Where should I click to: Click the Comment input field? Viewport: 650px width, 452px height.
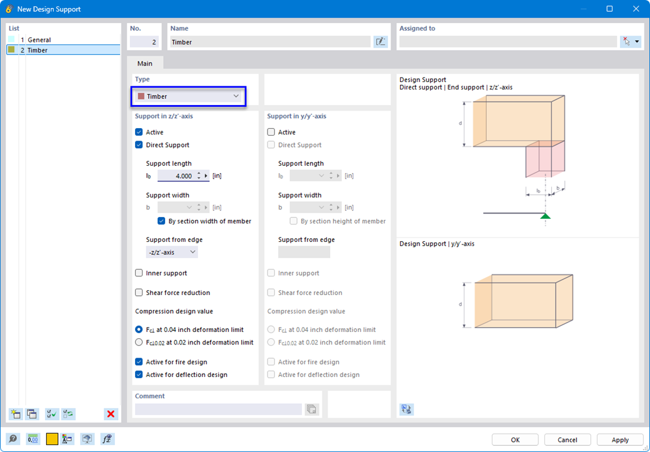(x=219, y=409)
